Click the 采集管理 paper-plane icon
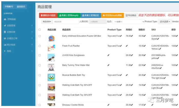 coord(5,26)
